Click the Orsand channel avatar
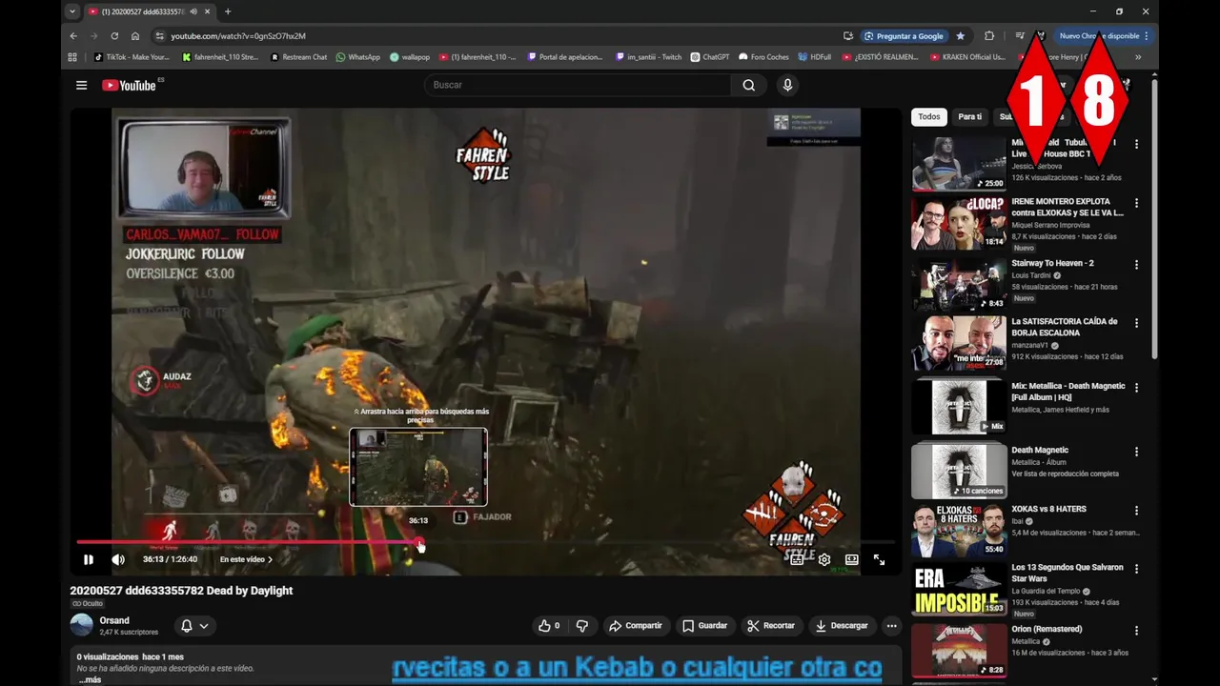 coord(82,625)
